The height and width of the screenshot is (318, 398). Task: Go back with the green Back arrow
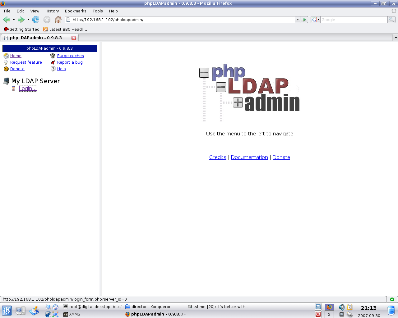[x=7, y=20]
